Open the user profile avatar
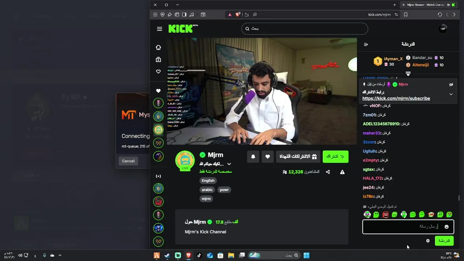This screenshot has height=261, width=464. click(443, 29)
